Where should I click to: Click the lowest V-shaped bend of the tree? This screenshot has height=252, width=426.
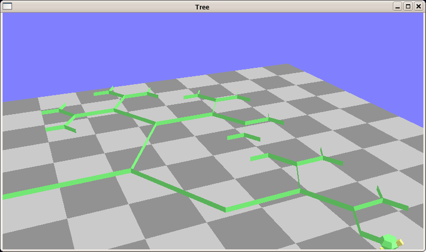pyautogui.click(x=226, y=209)
